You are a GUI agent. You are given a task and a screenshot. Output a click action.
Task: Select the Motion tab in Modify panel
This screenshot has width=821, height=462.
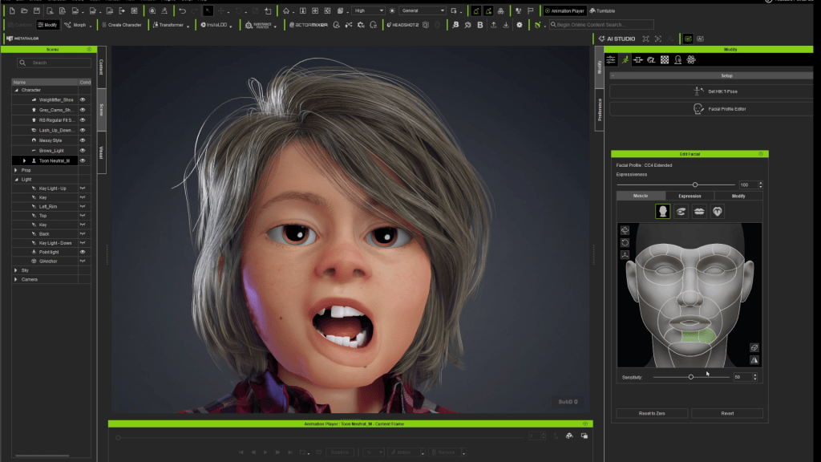tap(625, 59)
